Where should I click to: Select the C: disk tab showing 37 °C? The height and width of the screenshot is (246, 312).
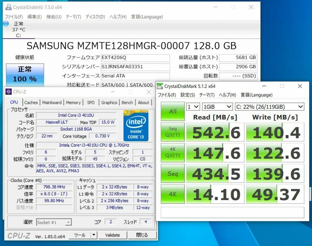[19, 30]
